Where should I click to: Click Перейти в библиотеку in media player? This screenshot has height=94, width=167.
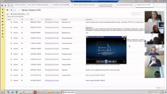pos(105,50)
